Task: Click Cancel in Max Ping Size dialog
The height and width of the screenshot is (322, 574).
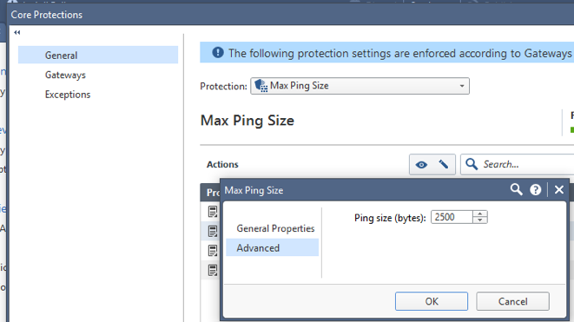Action: pyautogui.click(x=512, y=301)
